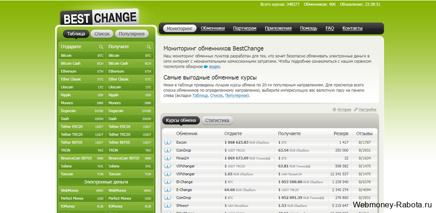Select Ethereum in the Получите column

click(x=130, y=71)
